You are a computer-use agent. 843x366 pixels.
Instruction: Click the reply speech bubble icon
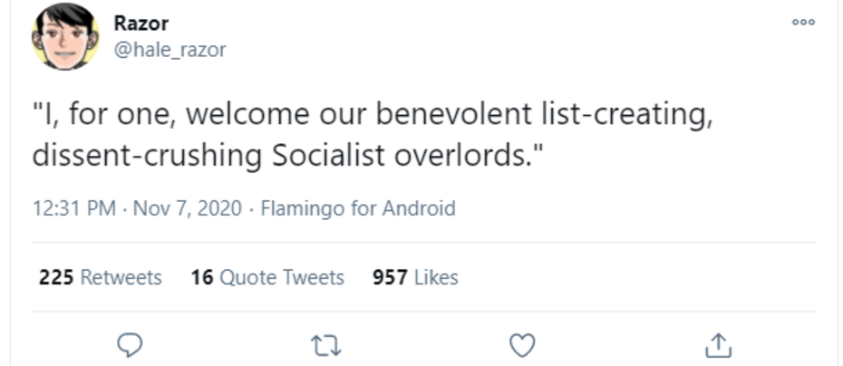tap(132, 344)
